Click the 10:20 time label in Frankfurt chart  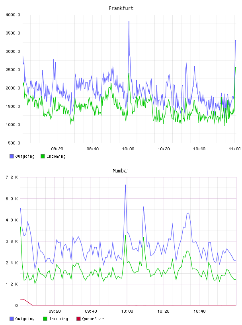point(164,149)
